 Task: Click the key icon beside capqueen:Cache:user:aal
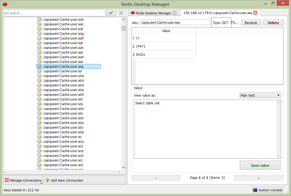point(39,52)
